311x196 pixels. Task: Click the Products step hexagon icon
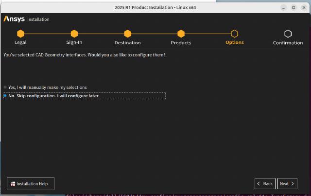point(181,34)
